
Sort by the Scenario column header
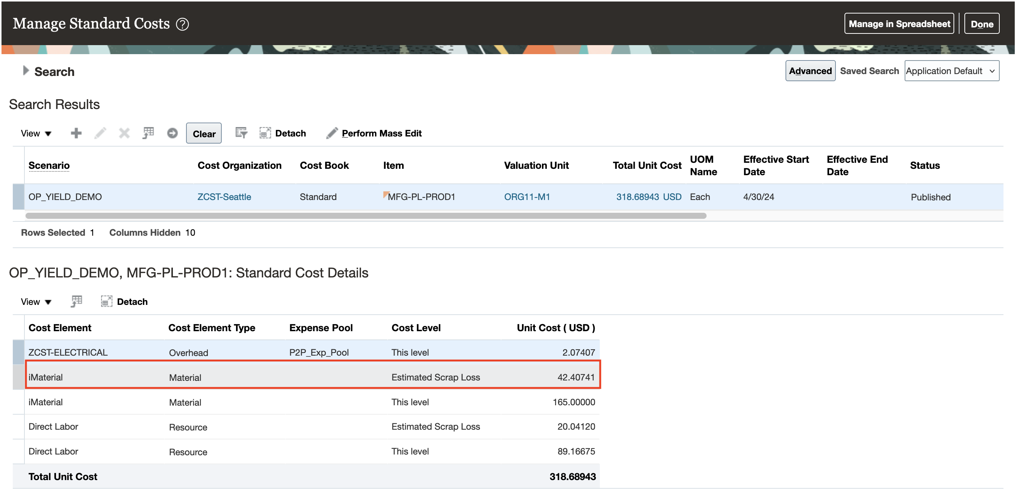[49, 165]
